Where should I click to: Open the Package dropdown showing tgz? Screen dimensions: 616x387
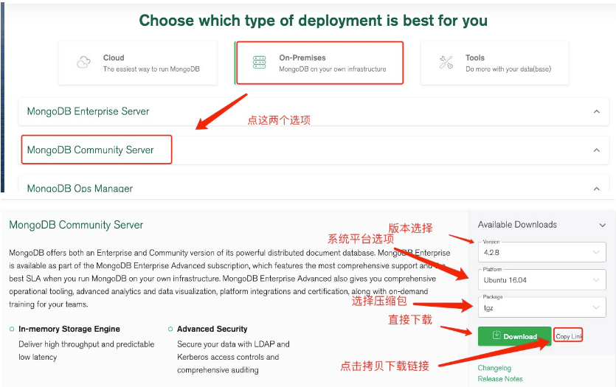(541, 307)
